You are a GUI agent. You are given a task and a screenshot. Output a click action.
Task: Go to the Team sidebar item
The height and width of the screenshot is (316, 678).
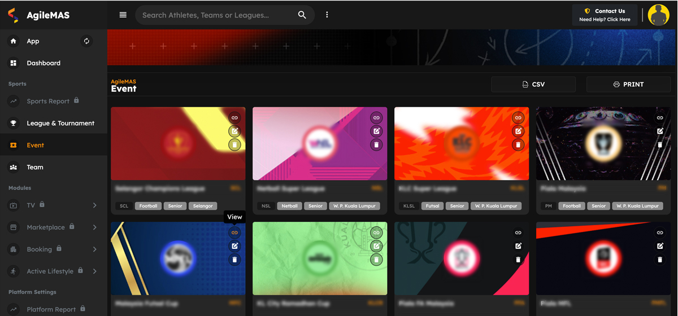click(35, 167)
